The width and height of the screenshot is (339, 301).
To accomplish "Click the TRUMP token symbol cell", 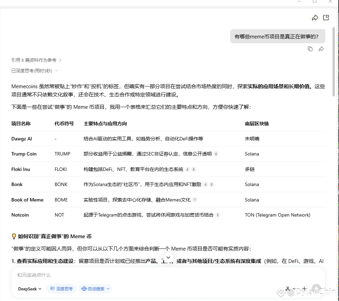I will [x=62, y=154].
